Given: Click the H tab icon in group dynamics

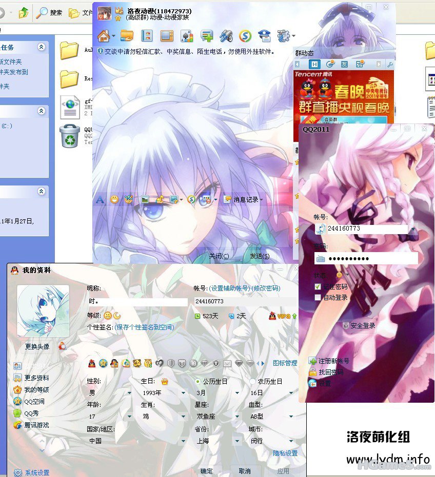Looking at the screenshot, I should [x=314, y=64].
